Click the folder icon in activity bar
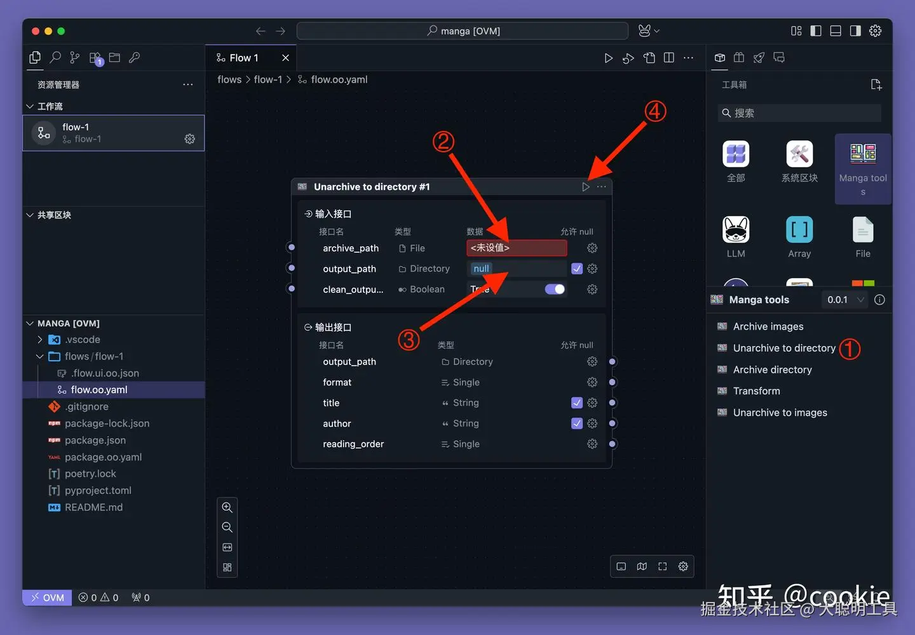Viewport: 915px width, 635px height. tap(114, 58)
